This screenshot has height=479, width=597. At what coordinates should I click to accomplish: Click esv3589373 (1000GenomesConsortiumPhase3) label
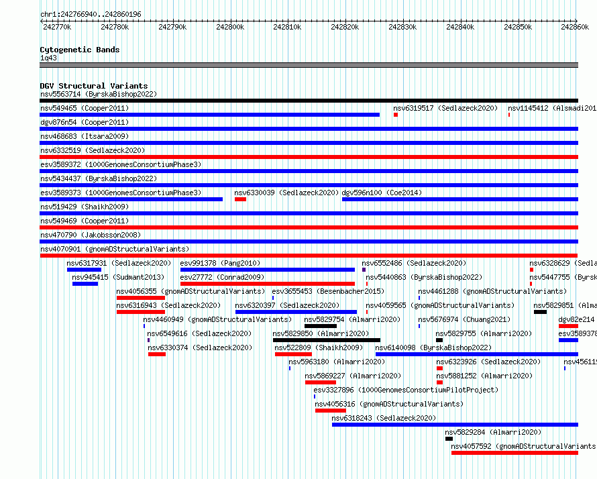click(x=121, y=193)
